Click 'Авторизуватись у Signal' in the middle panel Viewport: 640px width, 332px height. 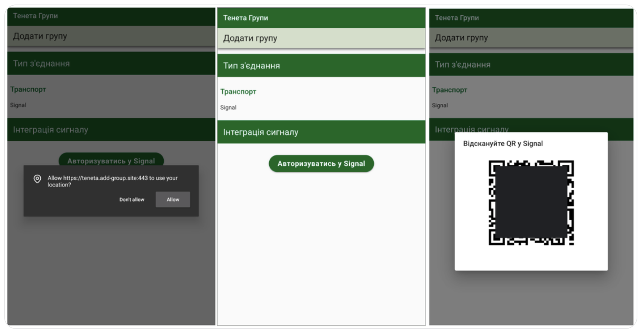tap(321, 164)
